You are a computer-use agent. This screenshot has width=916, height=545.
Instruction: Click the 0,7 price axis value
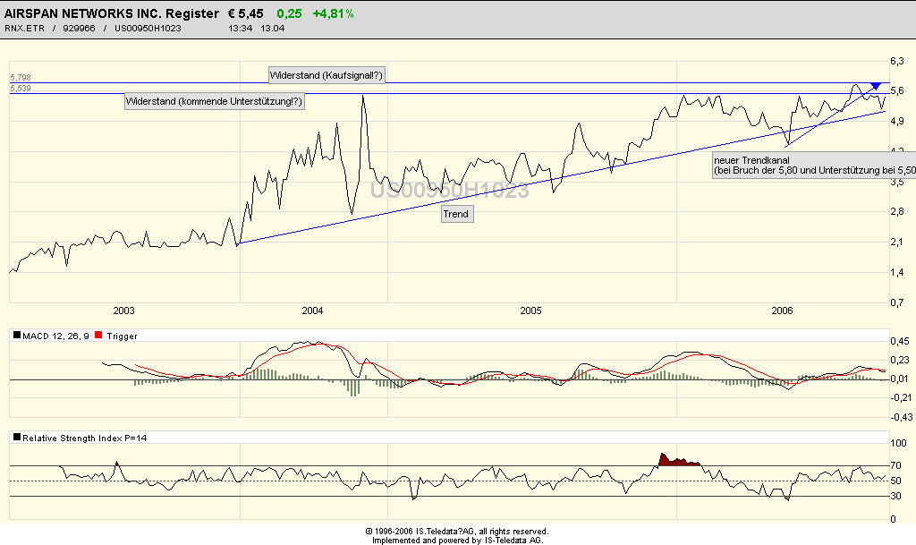point(896,302)
